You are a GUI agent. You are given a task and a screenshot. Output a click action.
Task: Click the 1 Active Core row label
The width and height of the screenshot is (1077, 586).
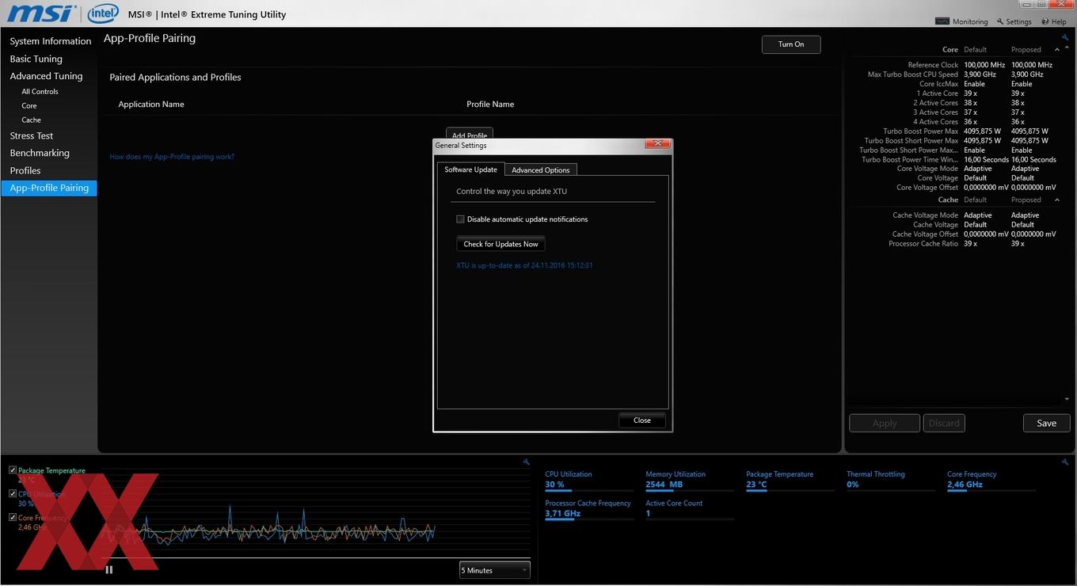coord(938,93)
